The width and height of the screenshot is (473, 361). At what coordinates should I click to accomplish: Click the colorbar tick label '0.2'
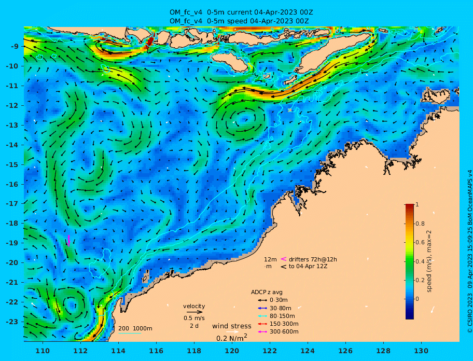tap(420, 280)
